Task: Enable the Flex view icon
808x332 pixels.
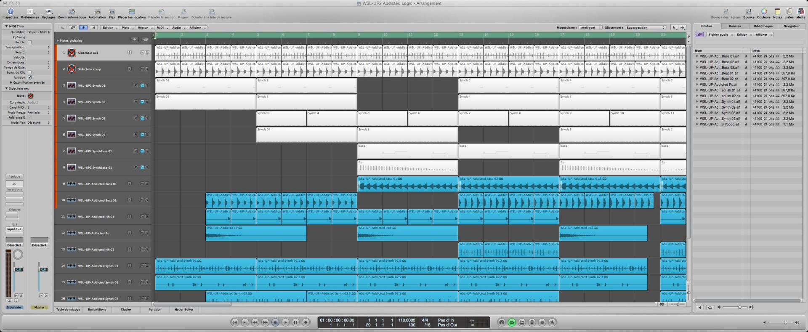Action: click(x=112, y=12)
